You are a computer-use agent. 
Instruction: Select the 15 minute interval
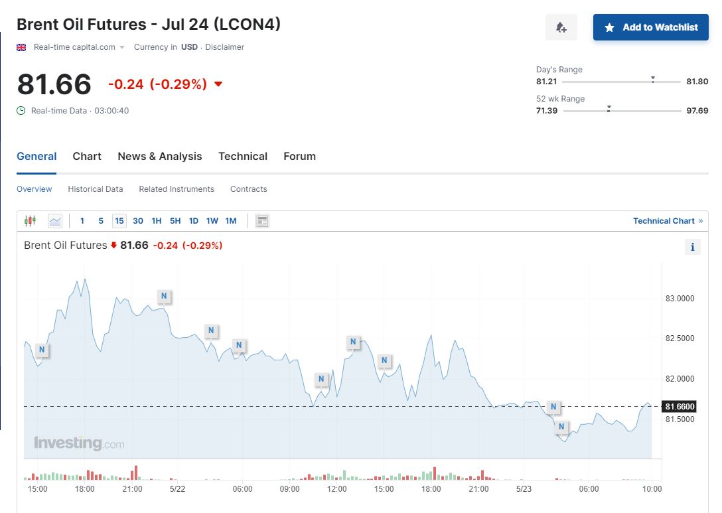click(x=119, y=221)
